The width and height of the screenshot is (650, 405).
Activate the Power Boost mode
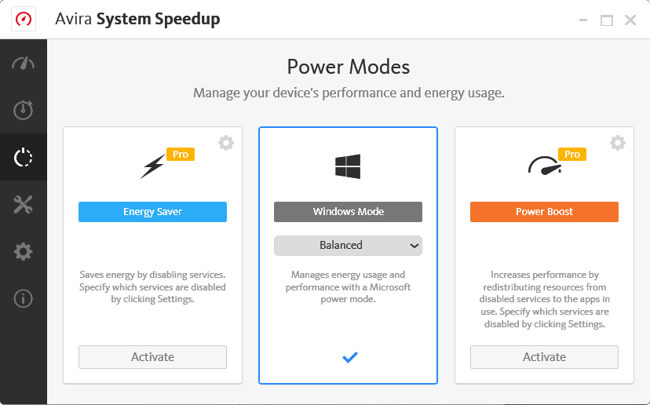(544, 357)
